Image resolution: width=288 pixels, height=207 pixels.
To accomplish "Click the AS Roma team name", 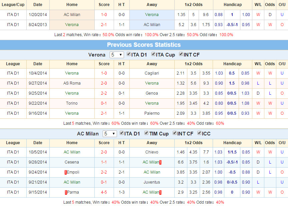I will (x=72, y=83).
